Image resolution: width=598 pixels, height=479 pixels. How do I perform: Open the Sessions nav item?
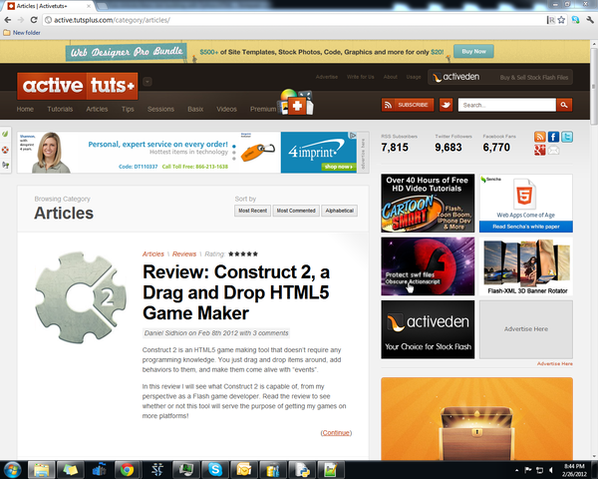[160, 109]
